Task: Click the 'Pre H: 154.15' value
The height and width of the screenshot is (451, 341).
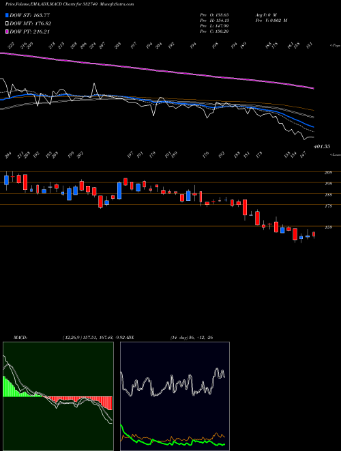Action: pos(214,20)
